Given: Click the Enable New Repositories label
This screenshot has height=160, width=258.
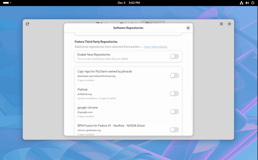Looking at the screenshot, I should (94, 55).
